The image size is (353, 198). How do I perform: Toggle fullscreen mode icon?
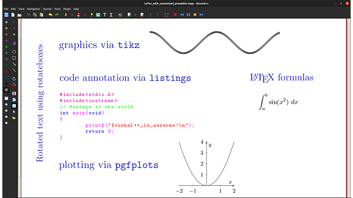[x=166, y=15]
